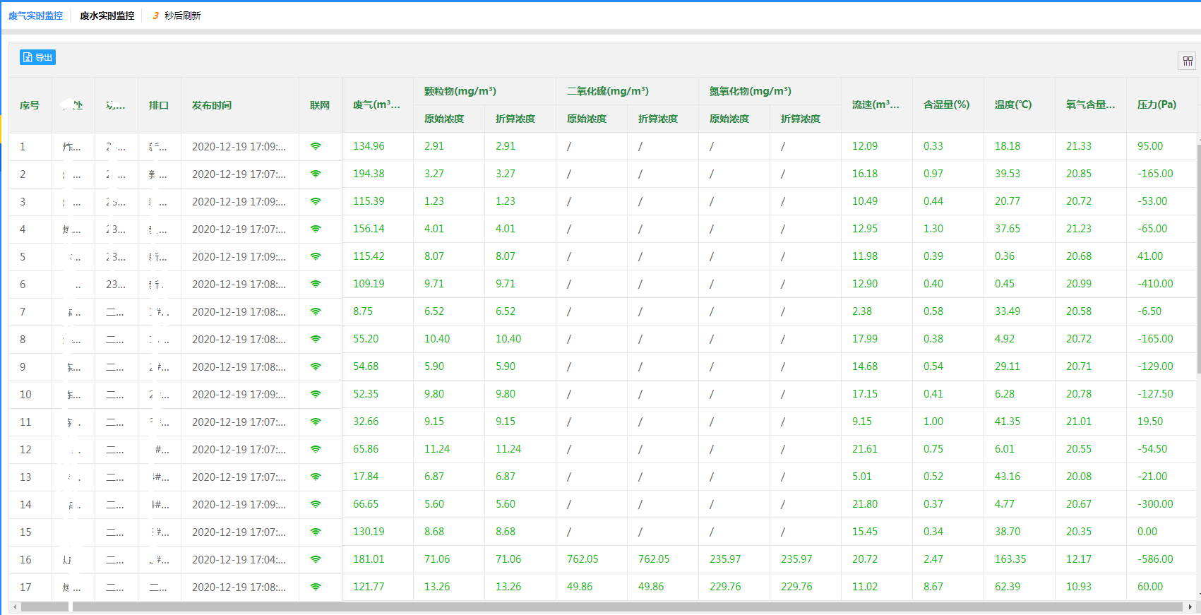
Task: Click the 导出 export button
Action: coord(37,57)
